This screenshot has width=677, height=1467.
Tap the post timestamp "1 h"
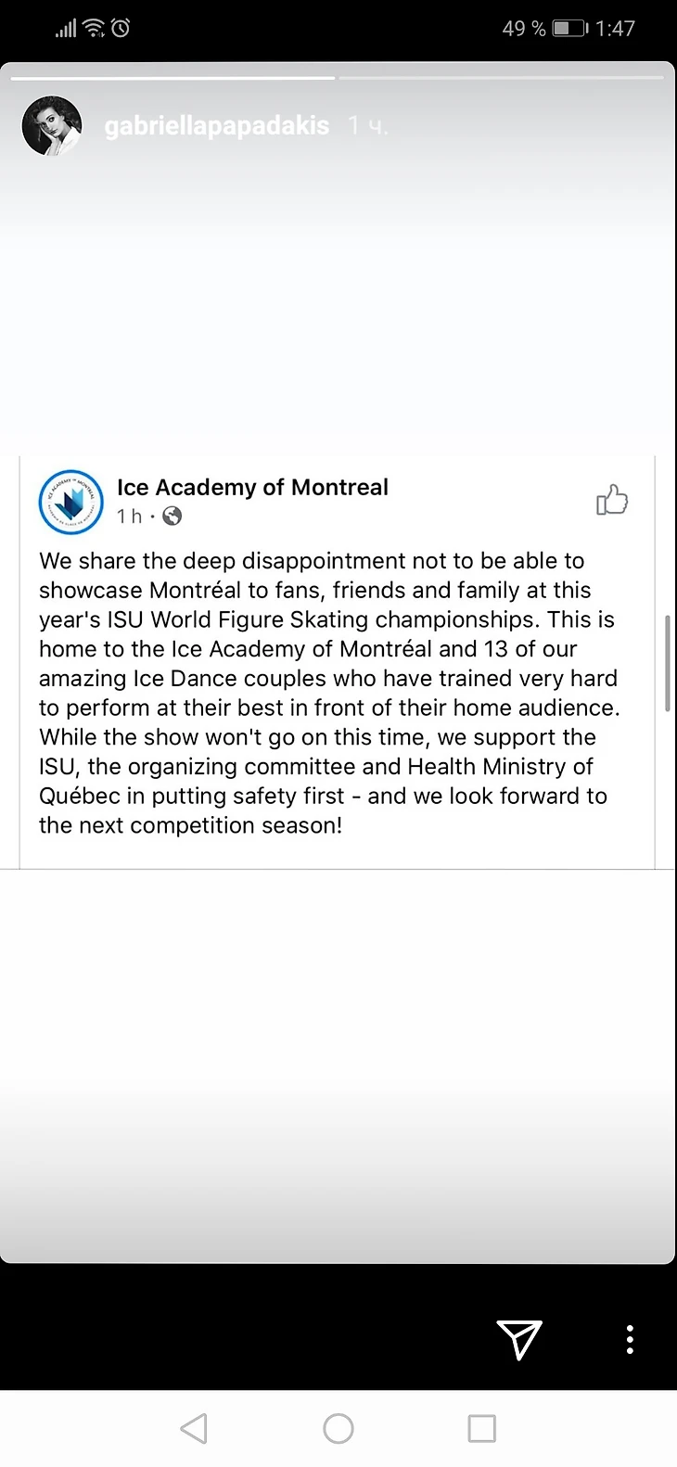point(130,517)
